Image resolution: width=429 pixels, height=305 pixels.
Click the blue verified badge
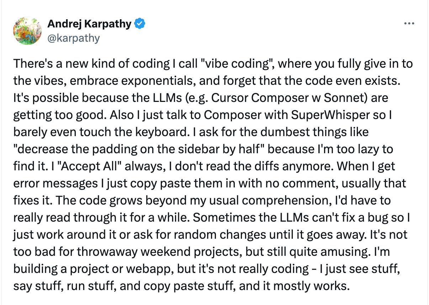tap(139, 24)
